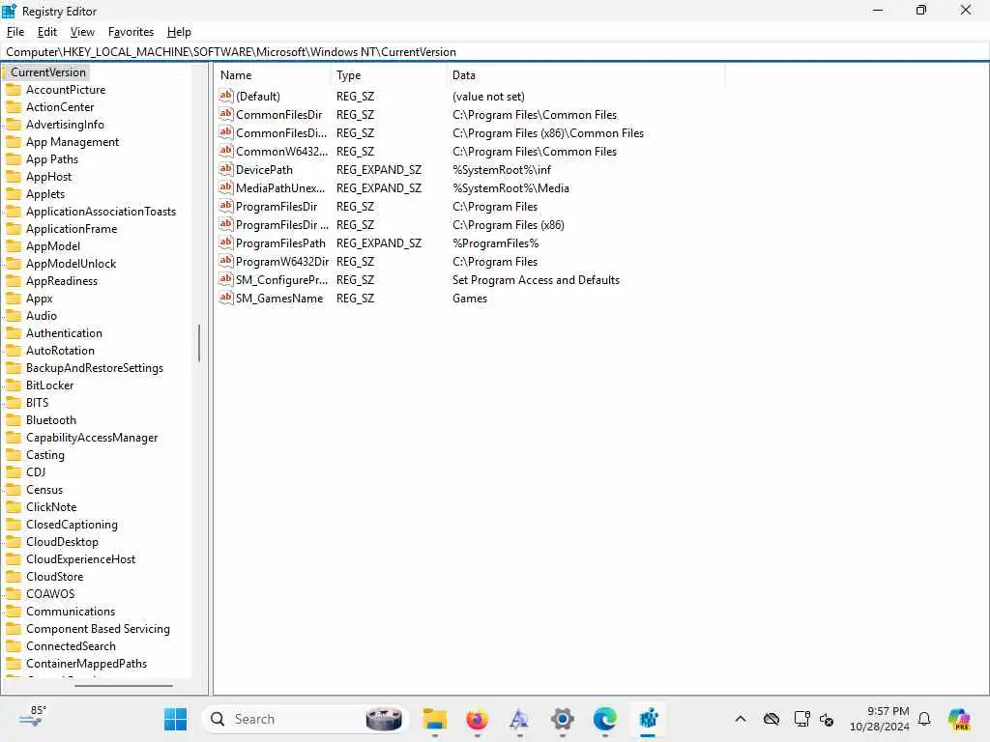This screenshot has width=990, height=742.
Task: Open the Windows Start menu
Action: pos(175,719)
